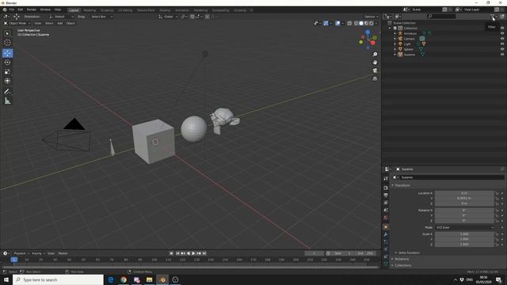Switch perspective/orthographic with the viewport grid icon

pyautogui.click(x=375, y=78)
